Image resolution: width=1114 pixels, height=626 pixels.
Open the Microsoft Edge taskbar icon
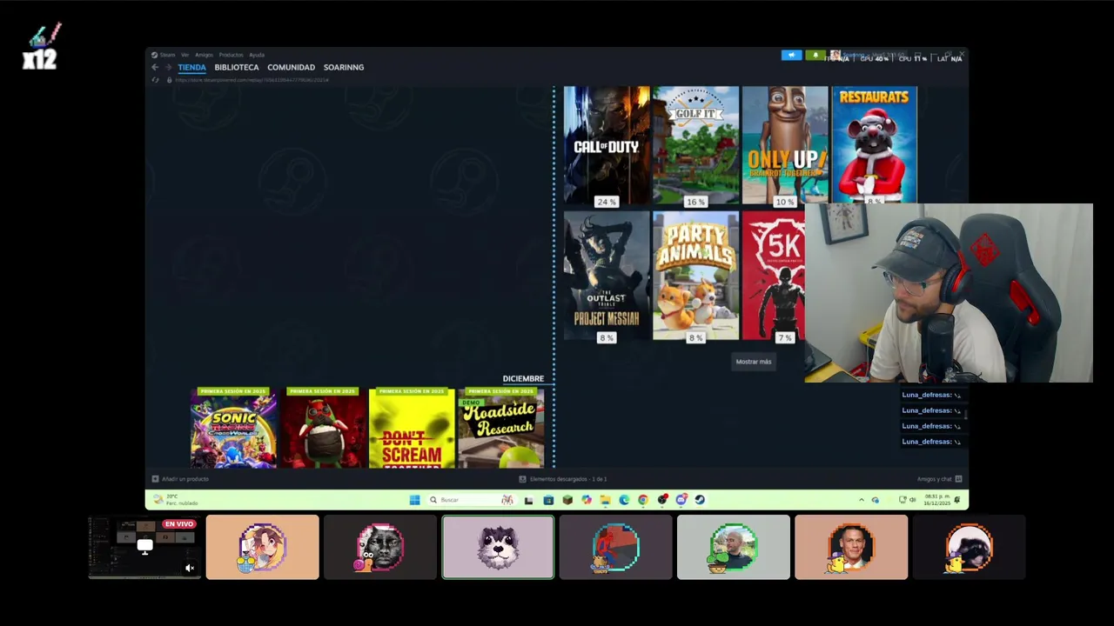pos(624,500)
